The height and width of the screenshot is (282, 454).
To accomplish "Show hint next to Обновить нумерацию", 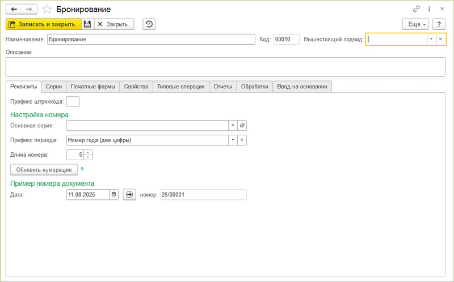I will (82, 170).
